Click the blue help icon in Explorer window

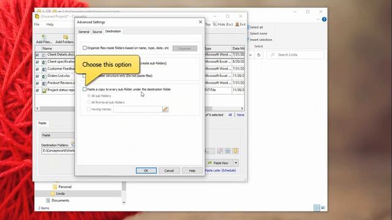click(324, 20)
